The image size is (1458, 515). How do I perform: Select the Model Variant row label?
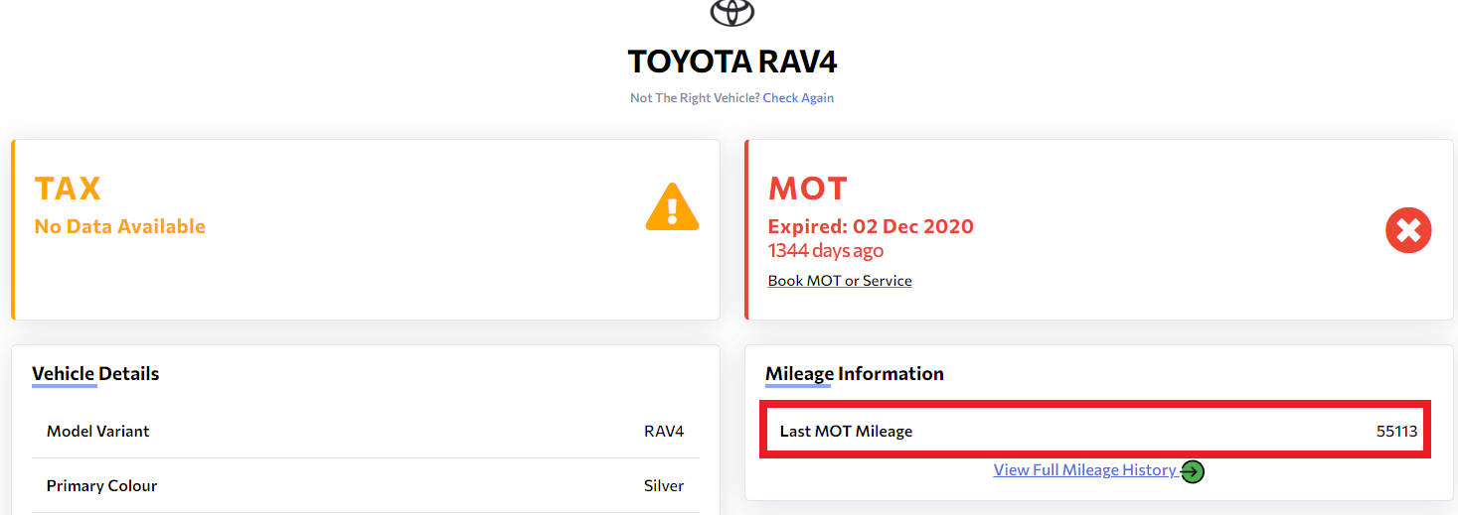point(97,432)
